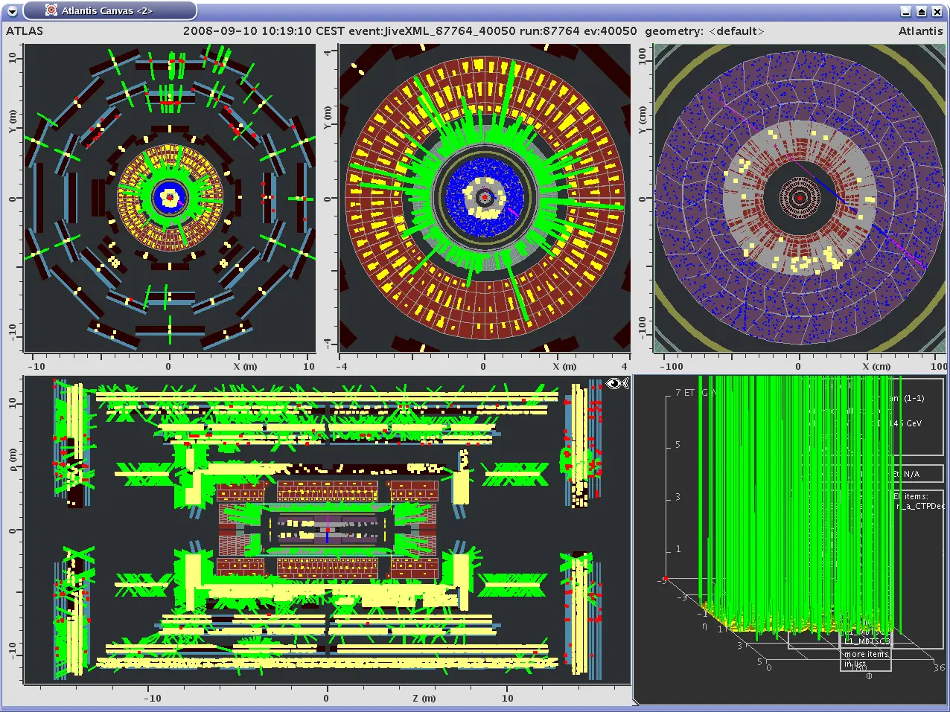Click the "Atlantis" label at the header's right
This screenshot has height=712, width=950.
920,31
